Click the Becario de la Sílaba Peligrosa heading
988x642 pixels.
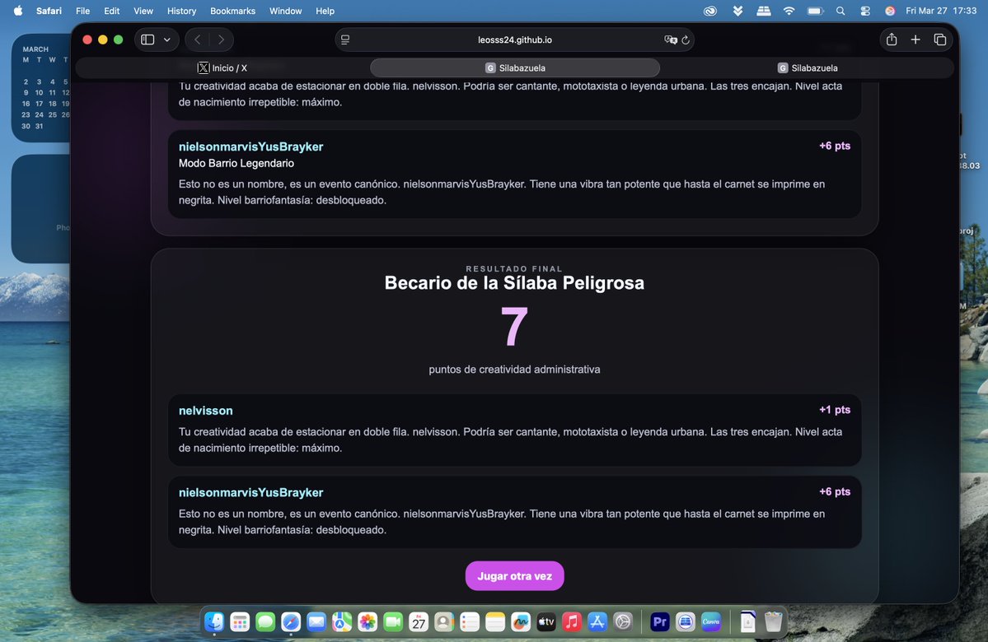[514, 282]
